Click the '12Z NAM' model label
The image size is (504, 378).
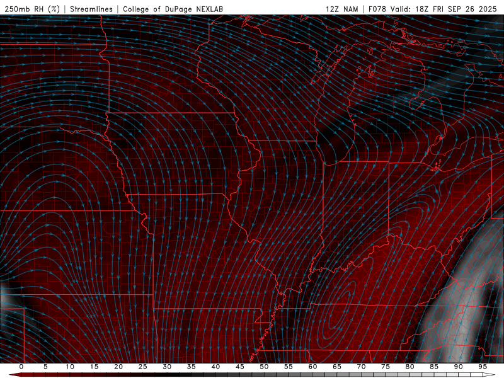point(342,9)
